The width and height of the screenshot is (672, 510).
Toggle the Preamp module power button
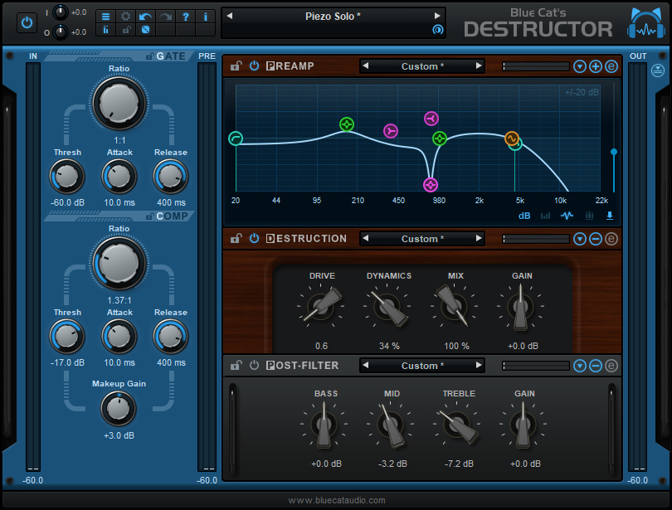tap(254, 66)
